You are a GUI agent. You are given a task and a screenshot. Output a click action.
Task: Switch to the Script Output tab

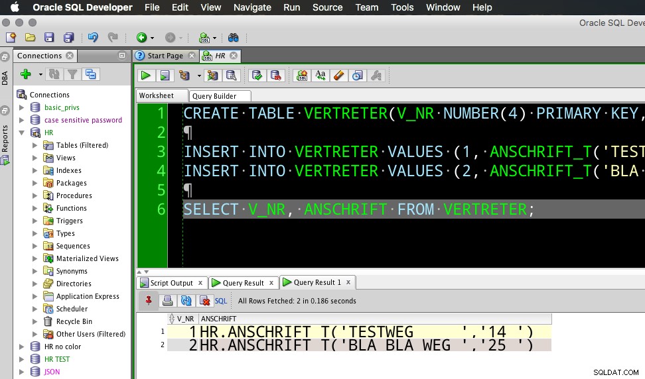(171, 283)
